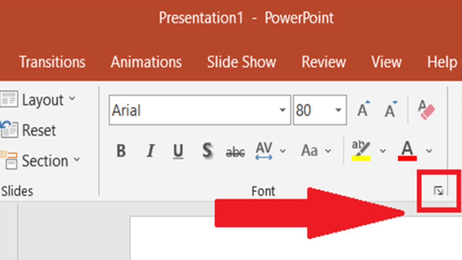Apply the yellow text highlight color
The image size is (462, 260).
click(x=361, y=151)
